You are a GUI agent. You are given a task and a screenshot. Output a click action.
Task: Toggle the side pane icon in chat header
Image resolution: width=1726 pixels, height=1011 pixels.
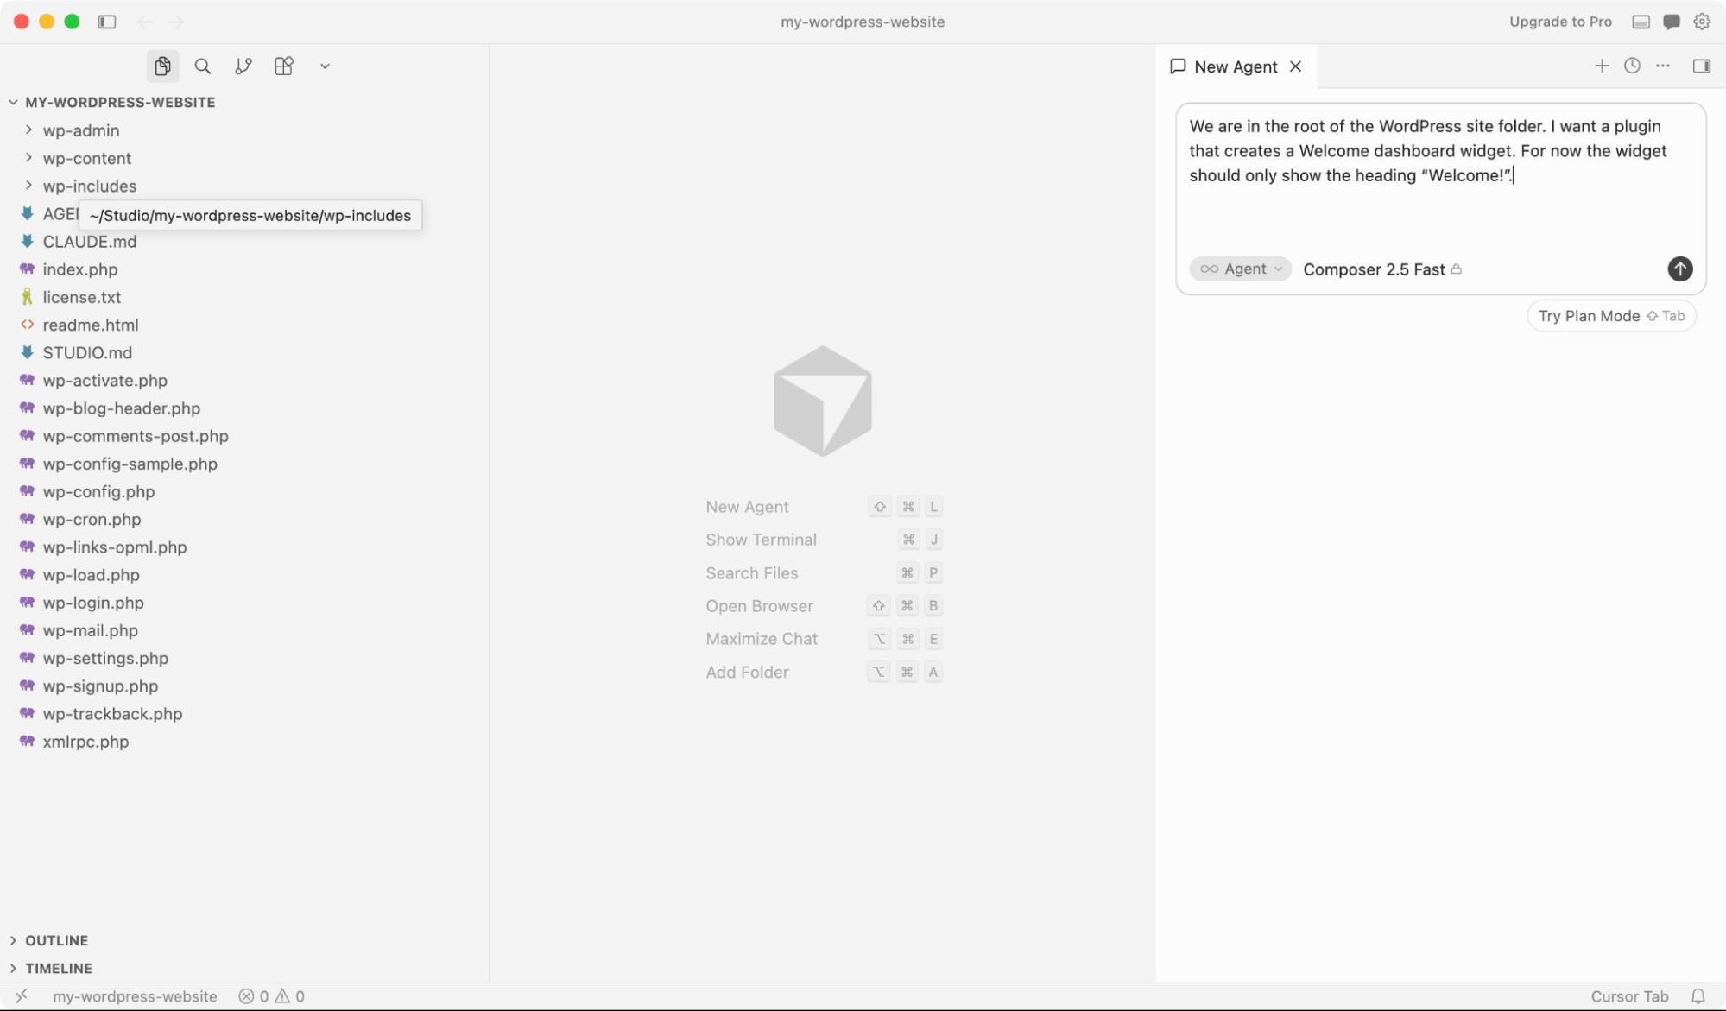click(x=1702, y=66)
